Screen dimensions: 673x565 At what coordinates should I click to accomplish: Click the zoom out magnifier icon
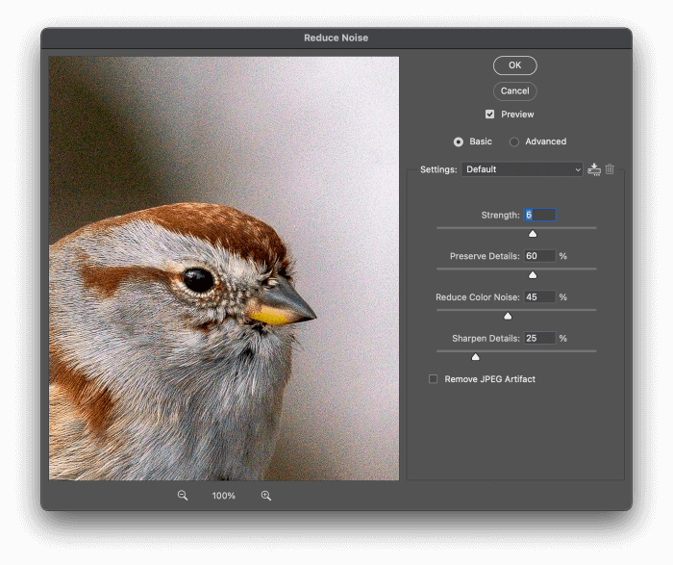[x=183, y=496]
